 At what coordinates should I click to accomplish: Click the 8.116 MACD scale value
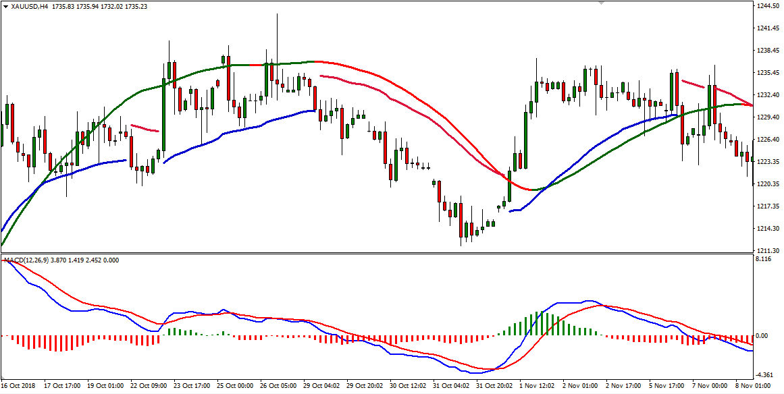click(x=762, y=258)
